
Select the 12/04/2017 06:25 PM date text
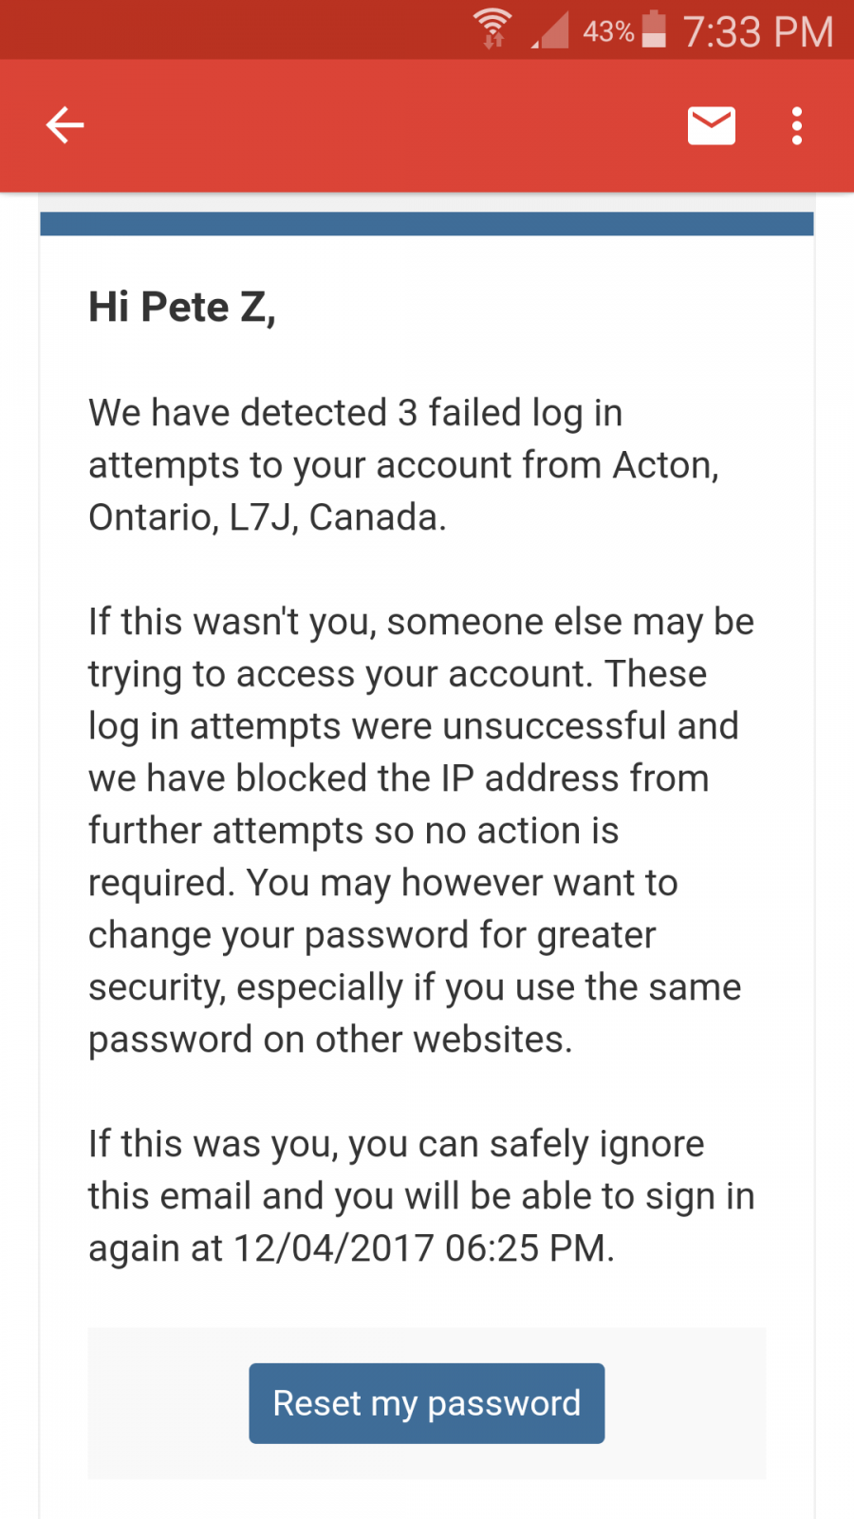[419, 1248]
